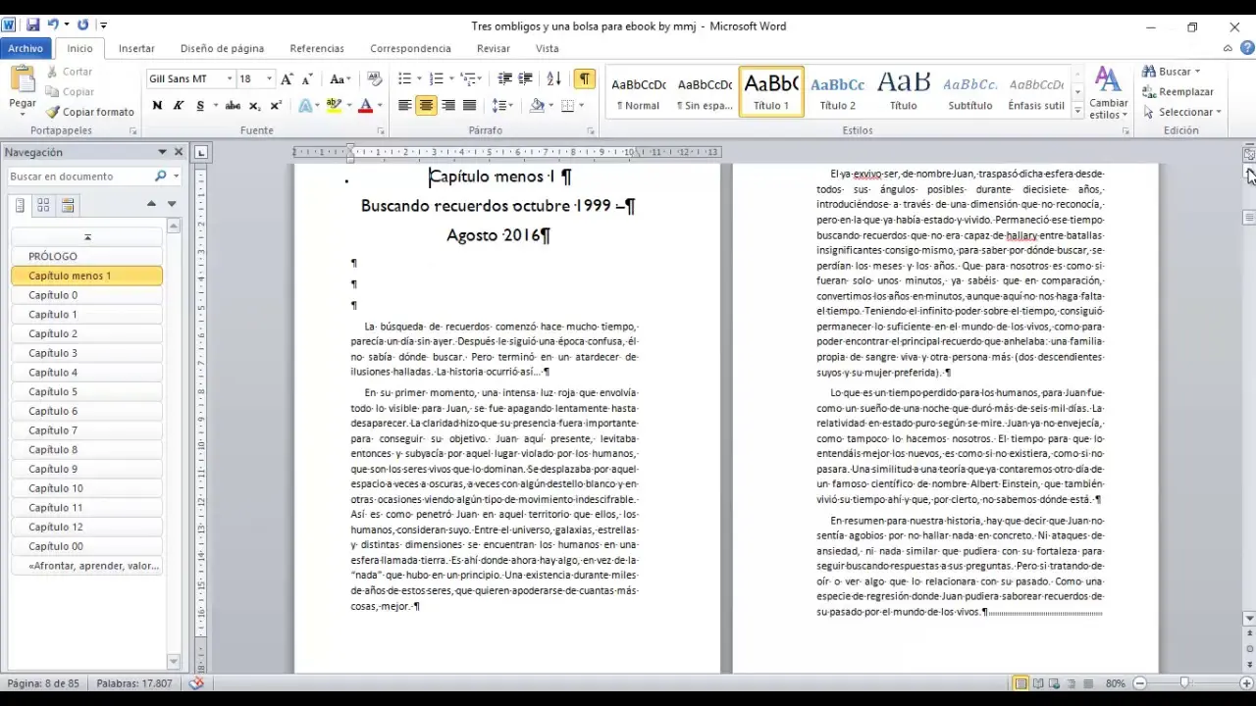Click the sort A-Z icon

tap(553, 79)
